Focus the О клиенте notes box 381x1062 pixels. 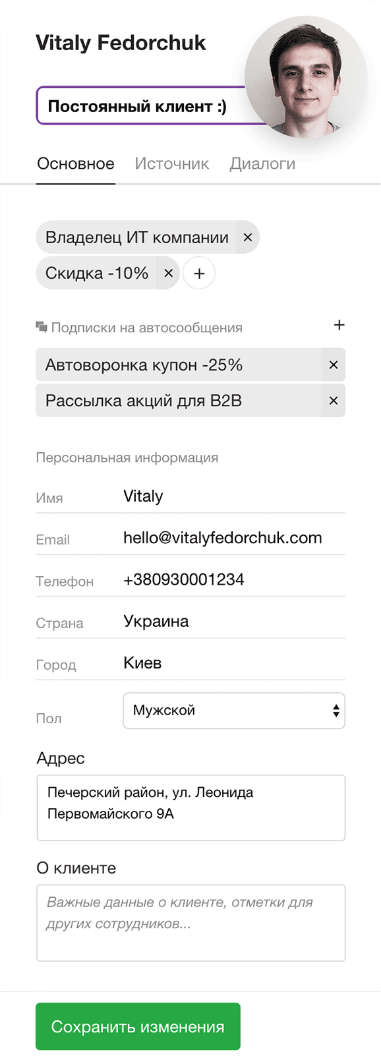(191, 923)
